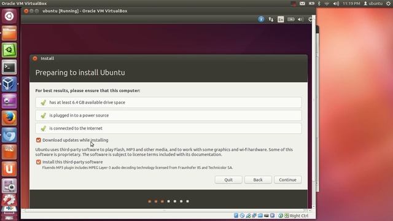Open System Settings wrench icon in launcher
Viewport: 393px width, 221px height.
point(9,200)
